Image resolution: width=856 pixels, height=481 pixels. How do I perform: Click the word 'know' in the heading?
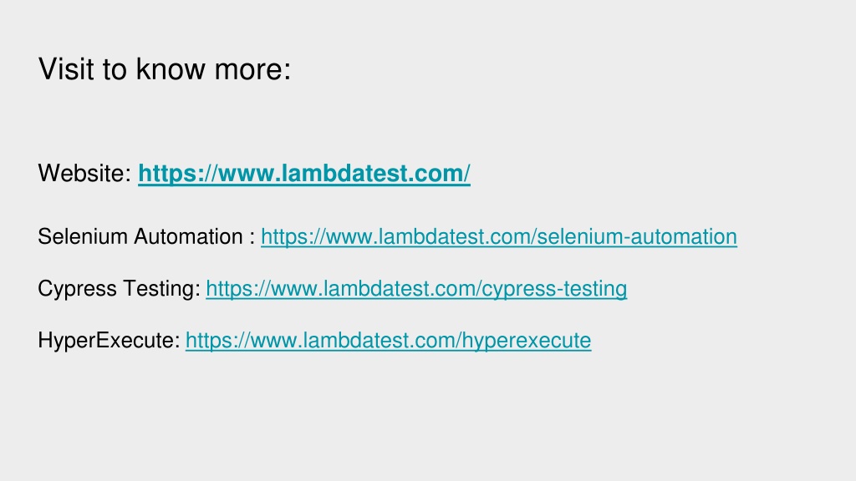(x=171, y=69)
